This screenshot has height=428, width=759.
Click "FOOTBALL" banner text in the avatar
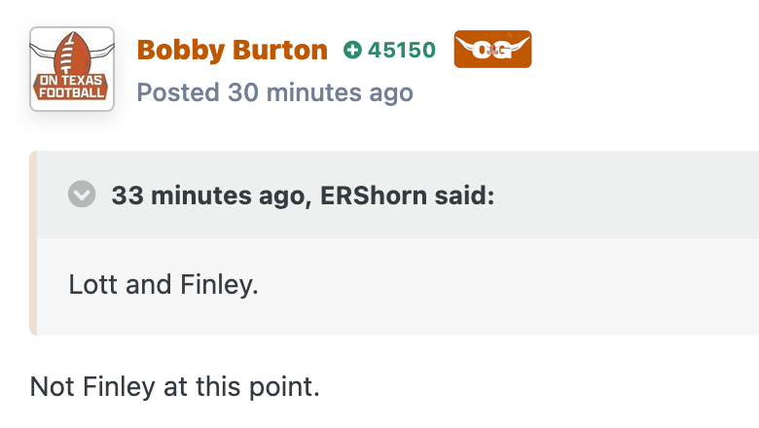pos(72,92)
